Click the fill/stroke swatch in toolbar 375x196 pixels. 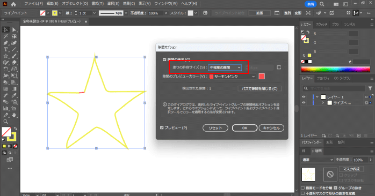pyautogui.click(x=9, y=134)
